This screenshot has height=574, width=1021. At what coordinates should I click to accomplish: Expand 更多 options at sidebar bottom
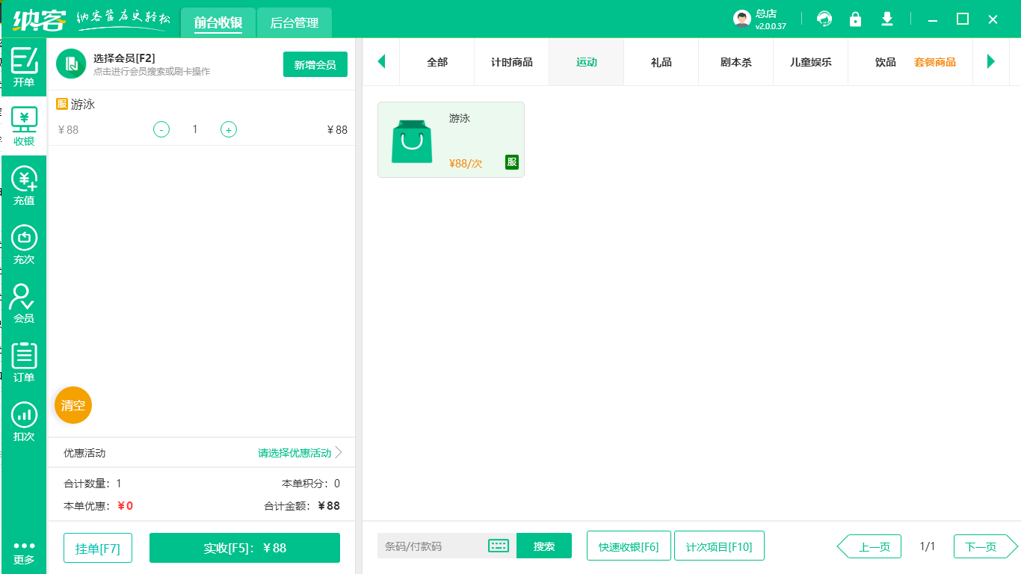point(24,553)
